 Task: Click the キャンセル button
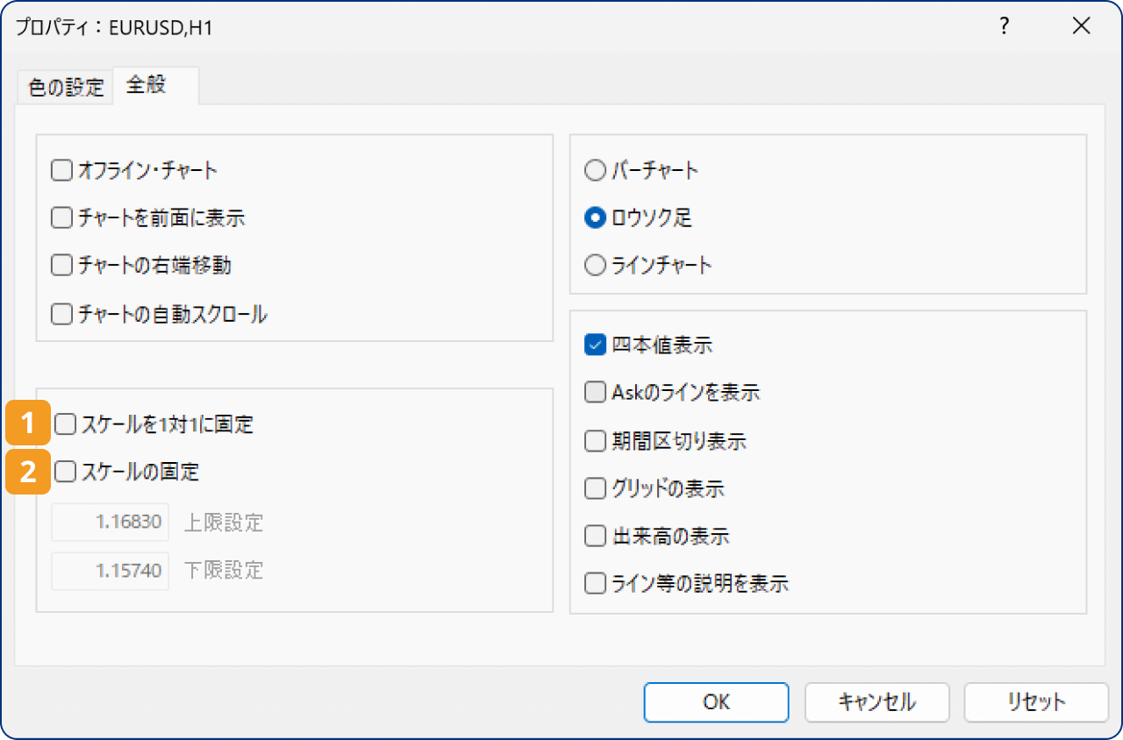[x=876, y=701]
